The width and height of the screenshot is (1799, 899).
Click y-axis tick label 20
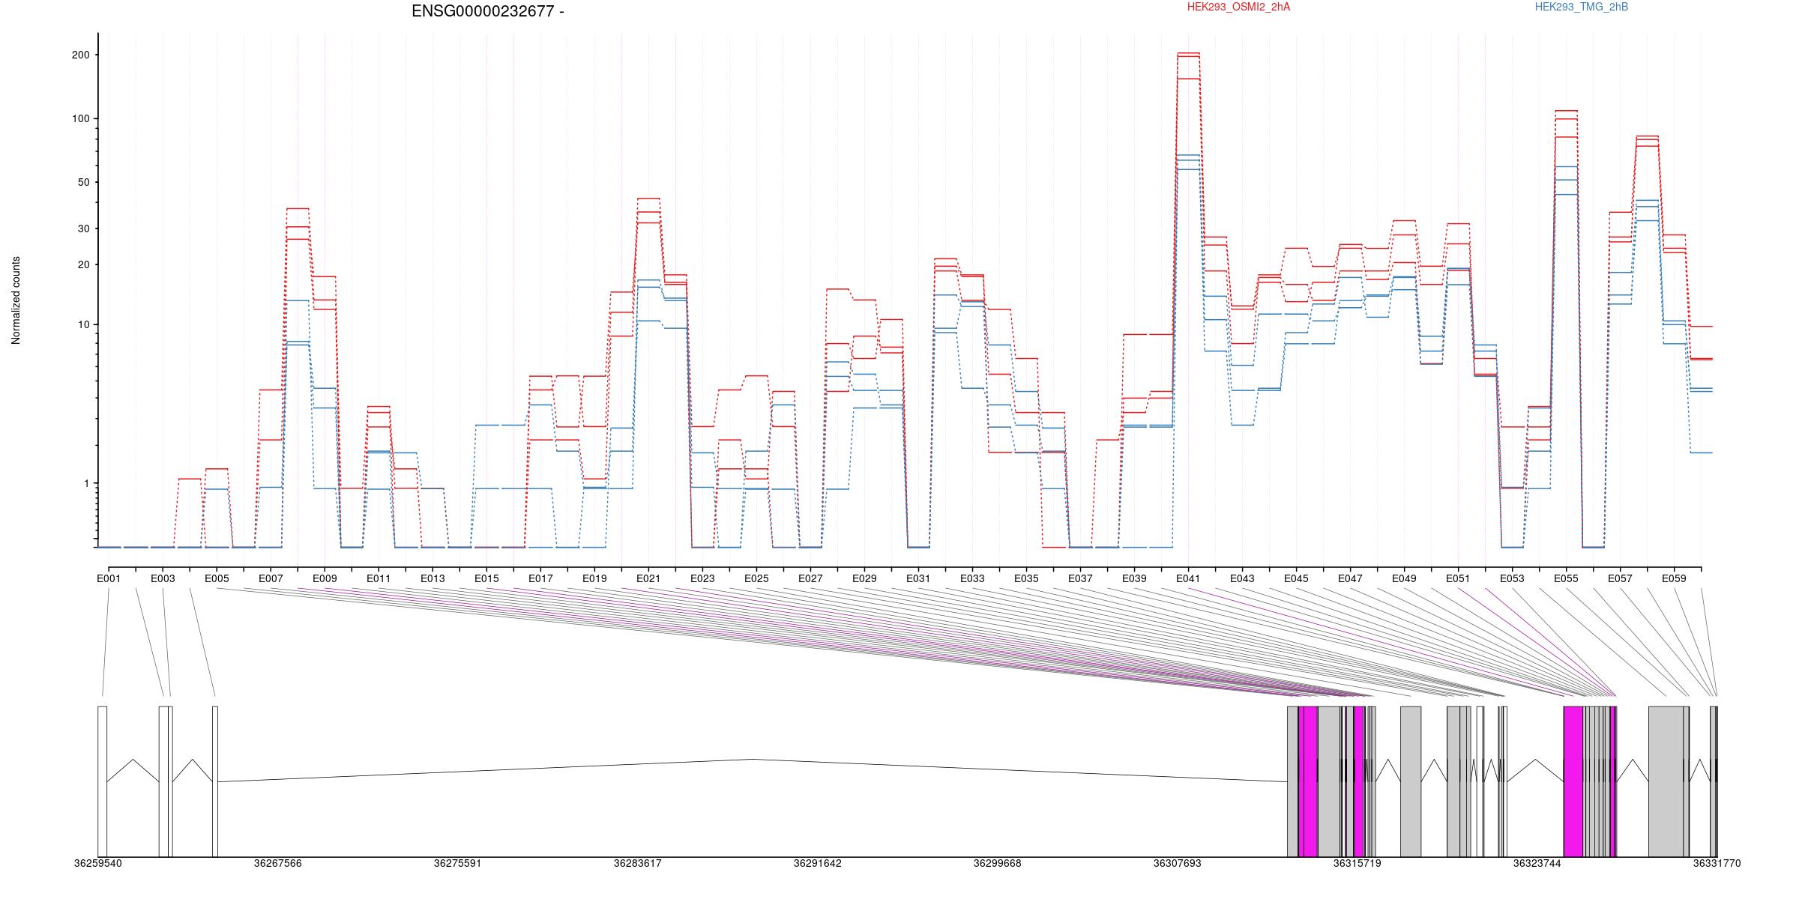84,264
